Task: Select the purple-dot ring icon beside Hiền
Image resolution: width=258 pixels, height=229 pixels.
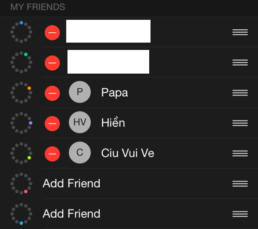Action: click(21, 123)
